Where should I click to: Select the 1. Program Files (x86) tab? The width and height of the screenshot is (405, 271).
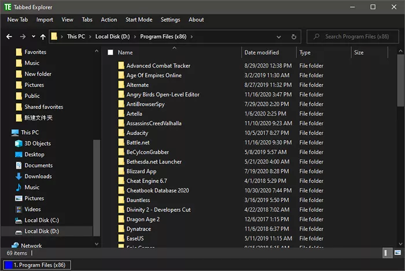click(x=37, y=265)
